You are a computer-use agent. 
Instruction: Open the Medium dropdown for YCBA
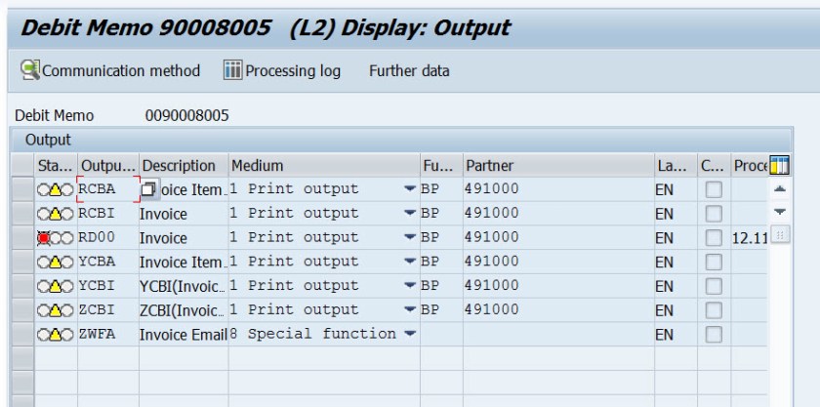410,261
